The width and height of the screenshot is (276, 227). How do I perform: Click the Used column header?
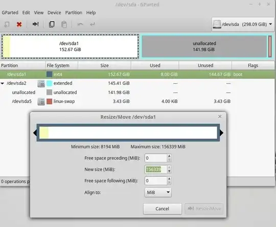tap(155, 65)
